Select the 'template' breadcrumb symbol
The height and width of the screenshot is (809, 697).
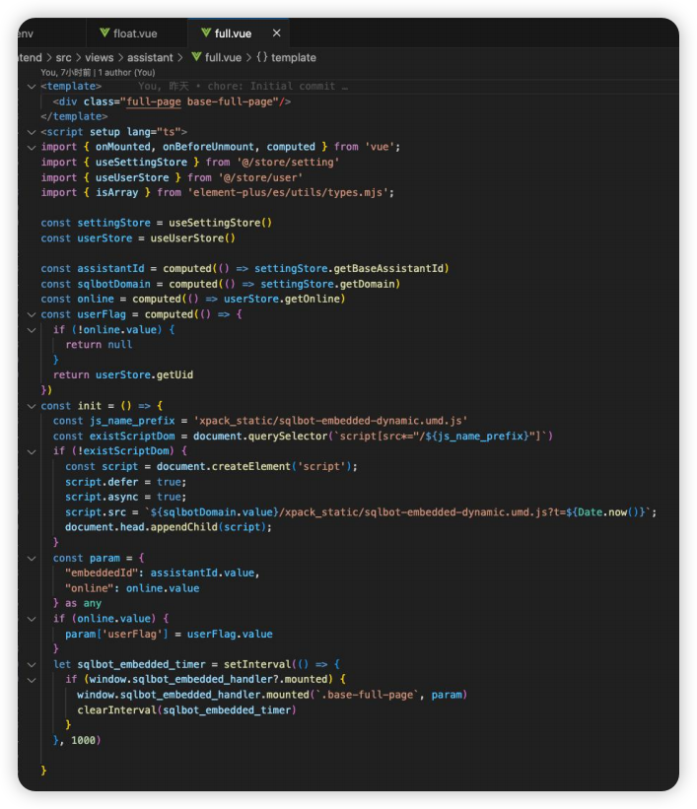294,58
